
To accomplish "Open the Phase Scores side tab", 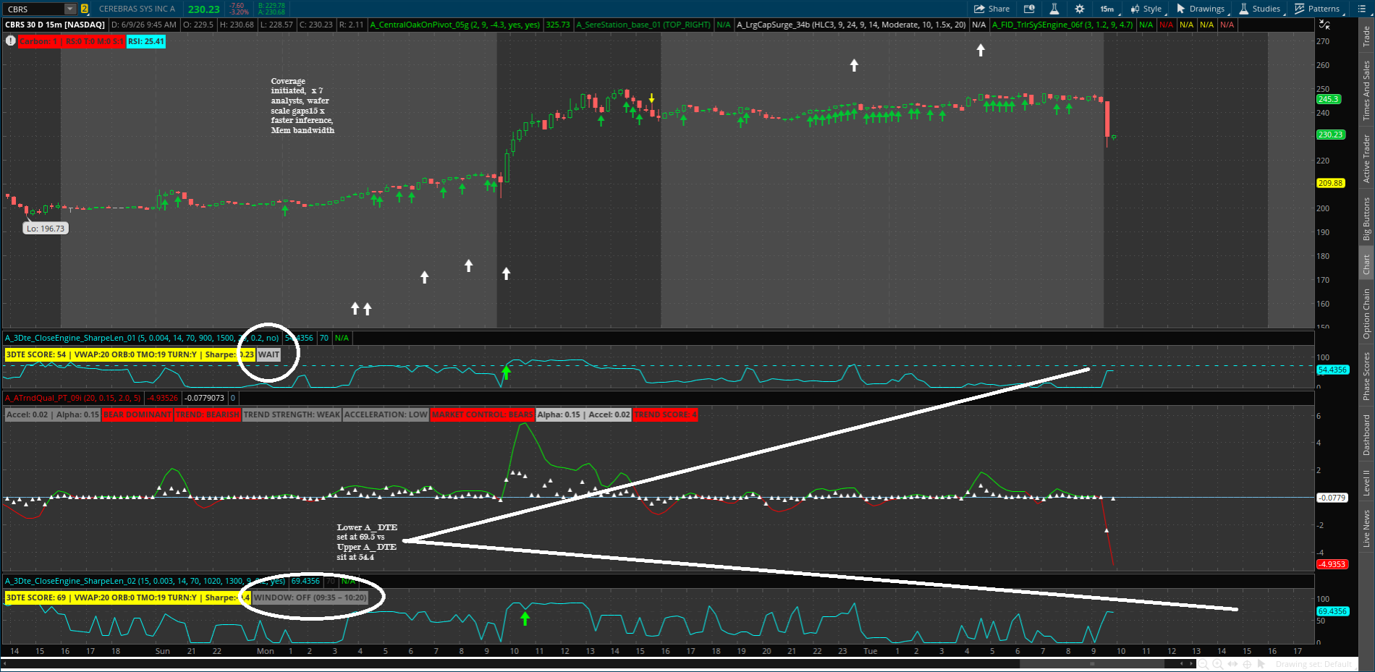I will [x=1366, y=376].
